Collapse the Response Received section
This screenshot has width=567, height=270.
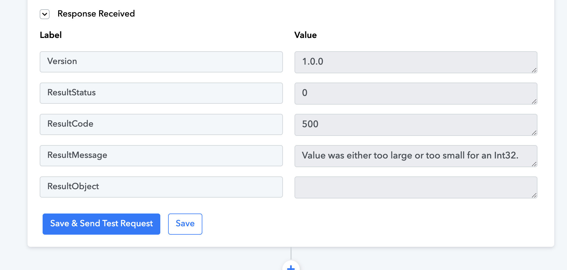tap(45, 14)
